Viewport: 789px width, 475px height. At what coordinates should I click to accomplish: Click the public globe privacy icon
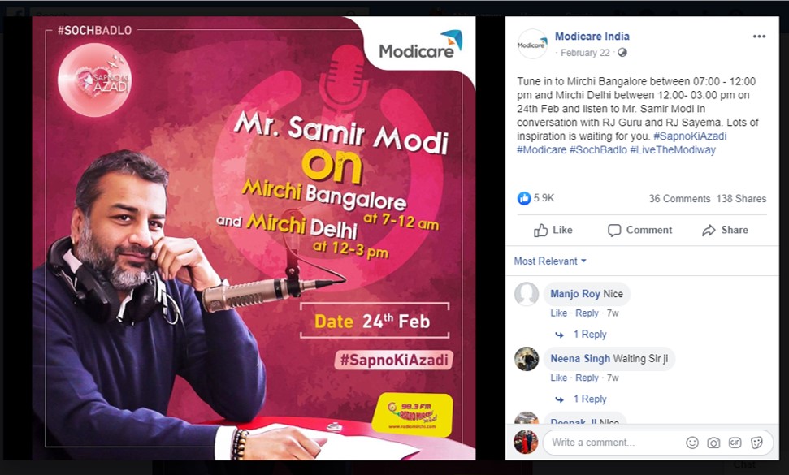coord(622,53)
